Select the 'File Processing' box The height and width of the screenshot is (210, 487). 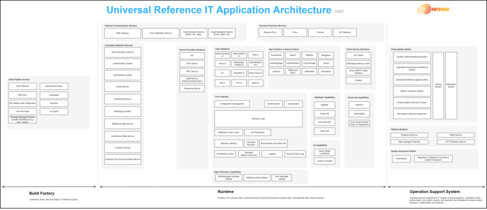click(257, 133)
